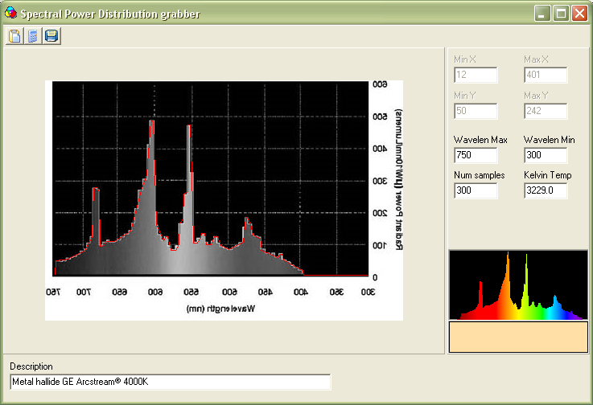Click the Kelvin Temp input field
The width and height of the screenshot is (593, 405).
click(546, 190)
